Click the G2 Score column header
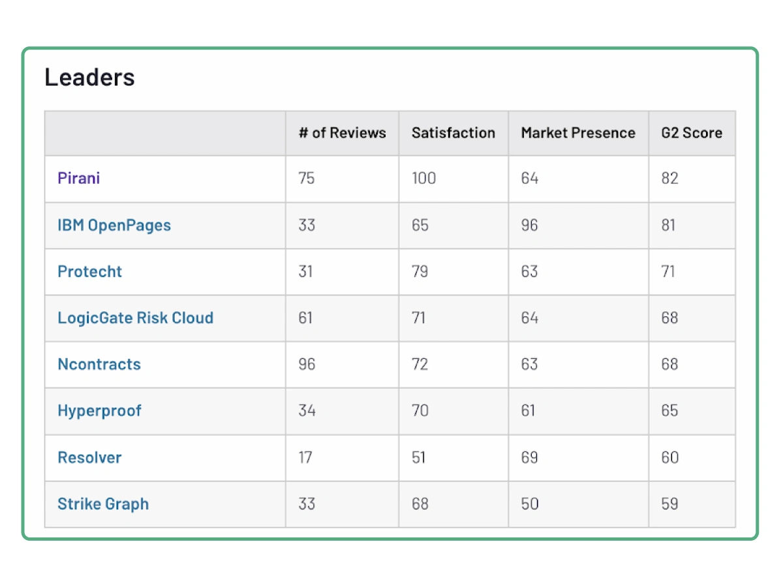 (x=692, y=133)
